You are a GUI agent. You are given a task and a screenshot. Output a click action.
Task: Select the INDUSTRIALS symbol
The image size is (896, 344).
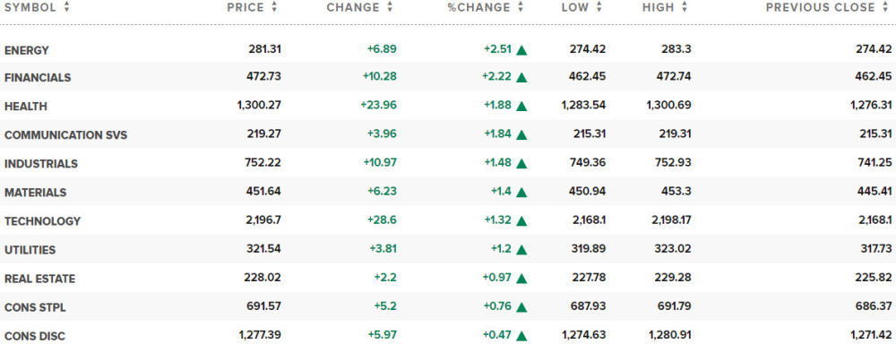tap(40, 164)
